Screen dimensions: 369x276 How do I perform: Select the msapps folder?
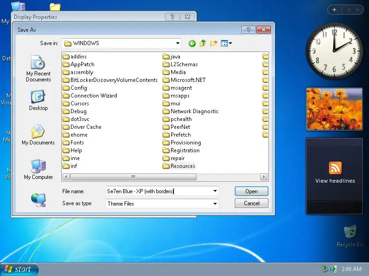click(x=176, y=96)
